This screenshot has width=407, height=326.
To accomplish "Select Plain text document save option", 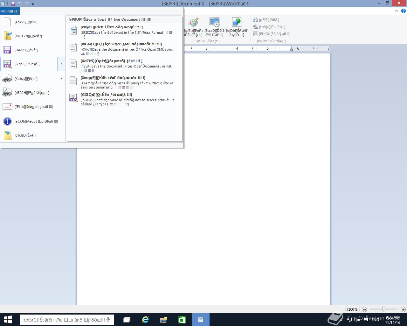I will pos(124,82).
